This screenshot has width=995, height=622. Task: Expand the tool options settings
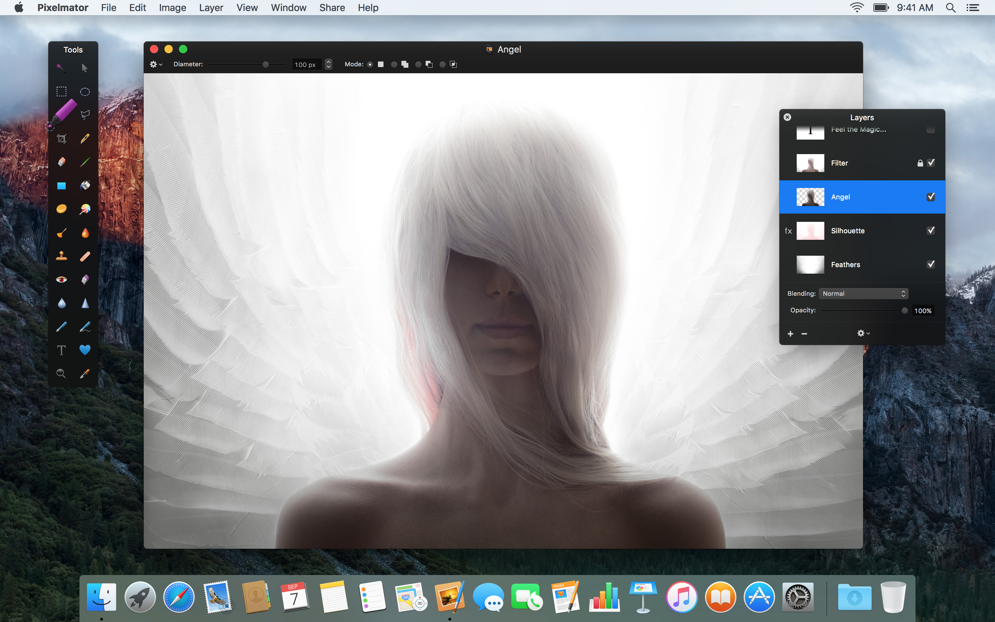pos(155,64)
